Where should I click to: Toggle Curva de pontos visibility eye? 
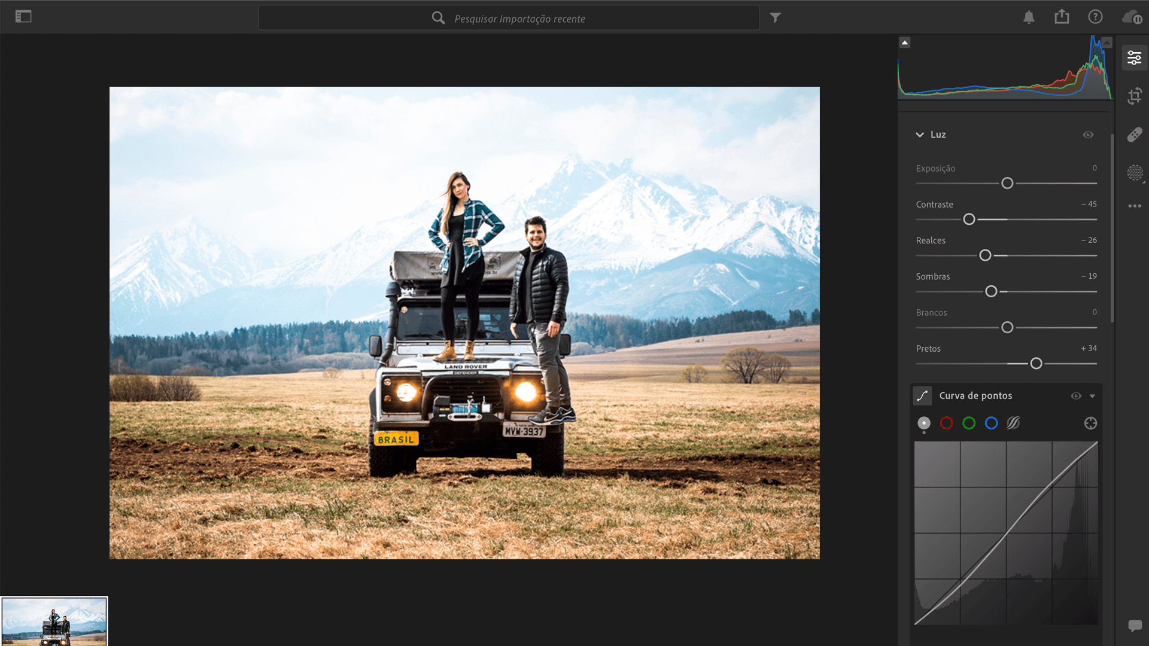[1075, 396]
